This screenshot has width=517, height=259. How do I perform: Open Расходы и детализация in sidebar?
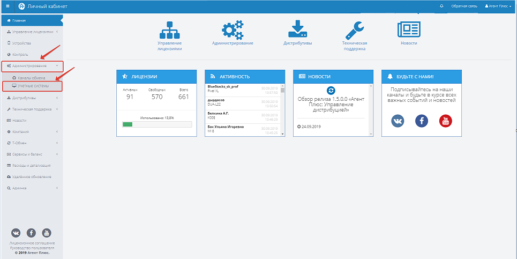click(31, 165)
